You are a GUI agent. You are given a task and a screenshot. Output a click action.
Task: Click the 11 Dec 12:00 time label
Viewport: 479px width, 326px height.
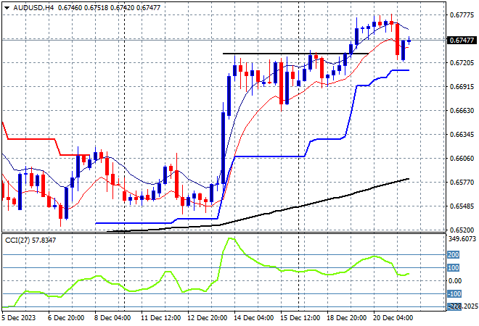(160, 318)
